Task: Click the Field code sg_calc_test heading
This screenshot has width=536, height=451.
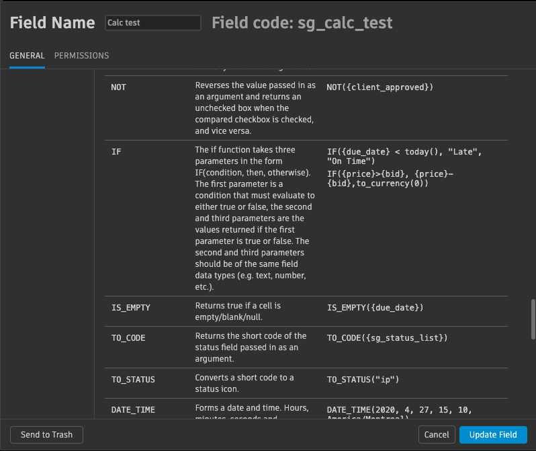Action: click(302, 23)
